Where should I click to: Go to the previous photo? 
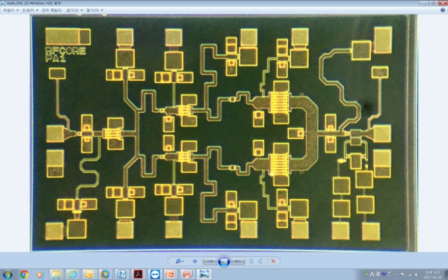click(x=210, y=261)
